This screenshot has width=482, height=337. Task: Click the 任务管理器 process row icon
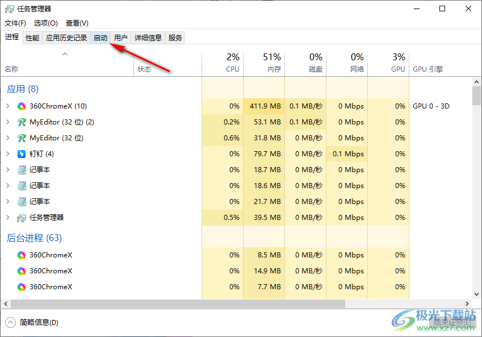pos(21,218)
